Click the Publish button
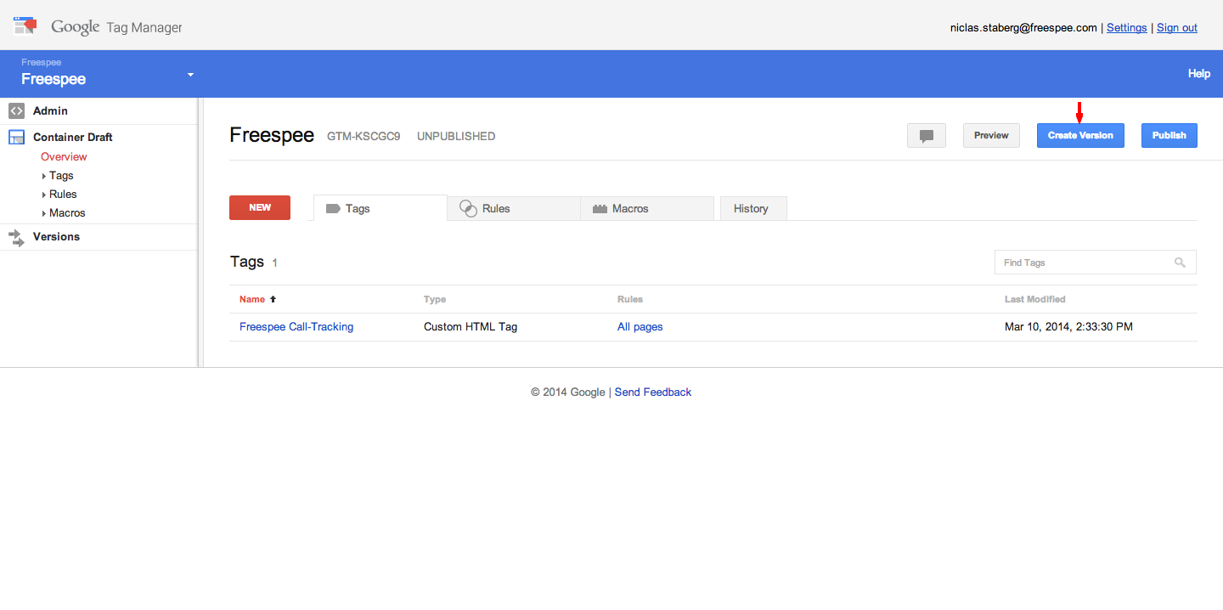Image resolution: width=1223 pixels, height=610 pixels. pyautogui.click(x=1169, y=136)
